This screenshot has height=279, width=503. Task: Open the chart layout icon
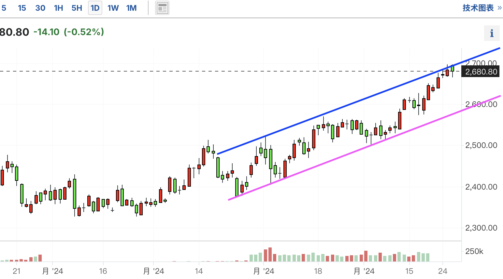[x=162, y=8]
